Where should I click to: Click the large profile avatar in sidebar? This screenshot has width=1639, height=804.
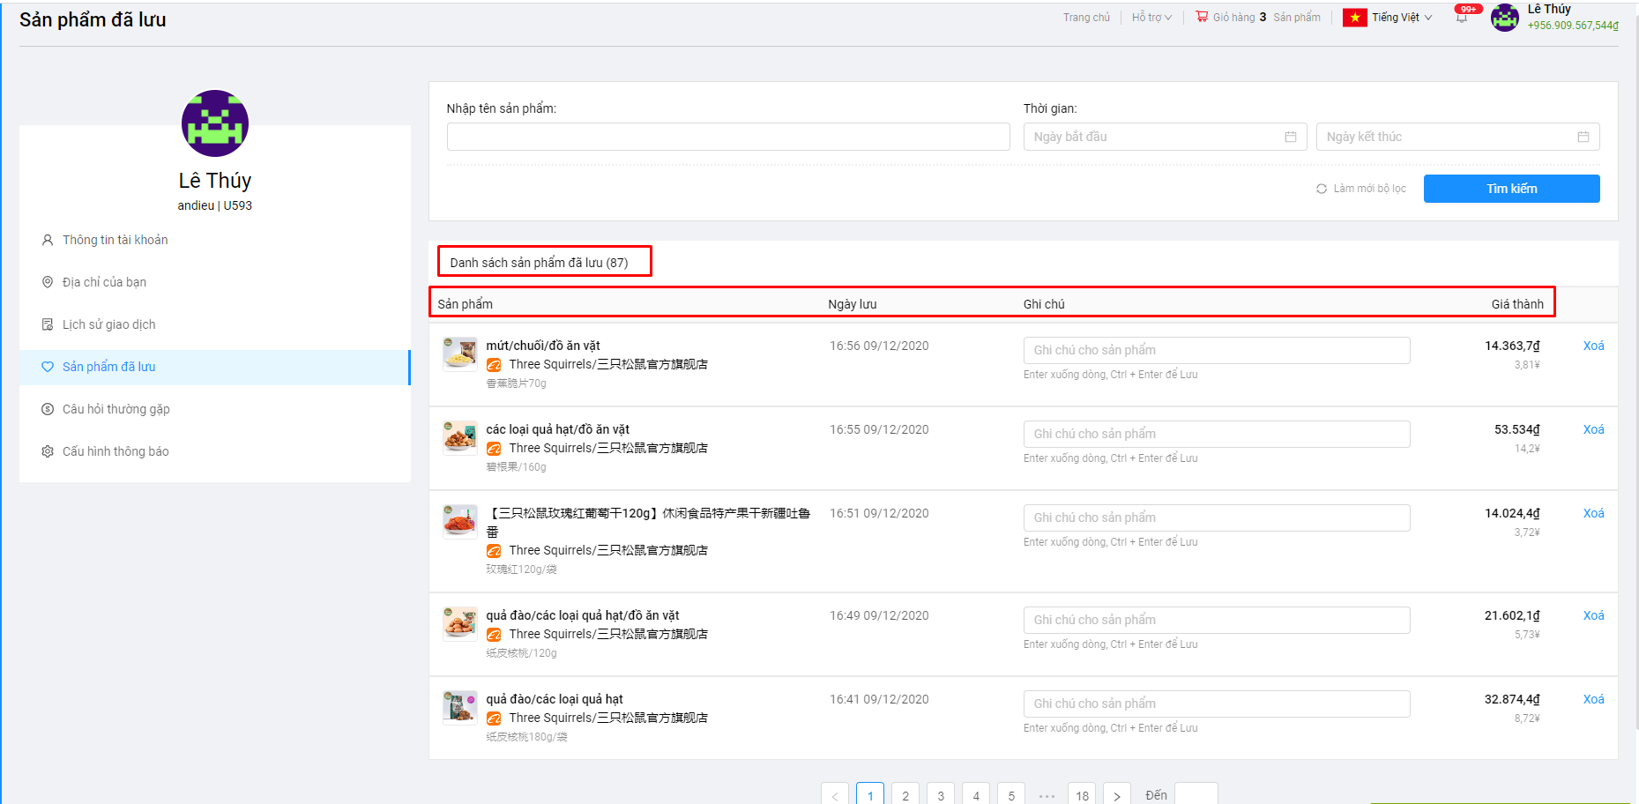(215, 123)
